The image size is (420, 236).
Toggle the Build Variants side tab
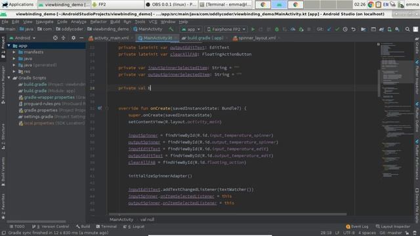click(x=3, y=171)
